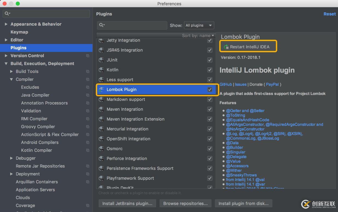Click the Kotlin plugin icon

[x=101, y=70]
